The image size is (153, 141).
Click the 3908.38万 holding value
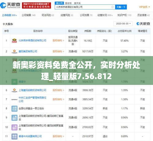[88, 90]
